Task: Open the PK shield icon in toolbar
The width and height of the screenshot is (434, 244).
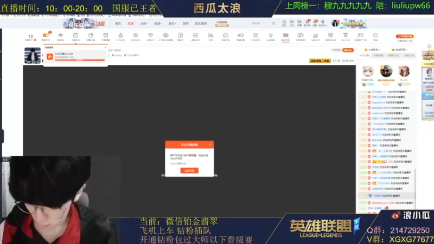Action: point(135,36)
